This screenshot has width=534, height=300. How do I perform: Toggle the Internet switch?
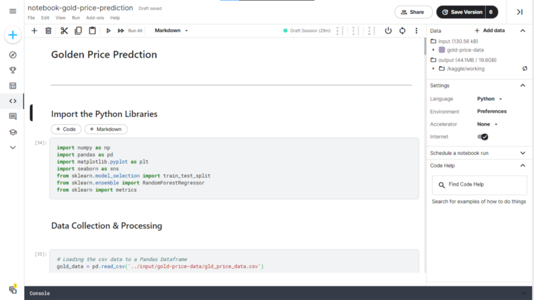(483, 137)
